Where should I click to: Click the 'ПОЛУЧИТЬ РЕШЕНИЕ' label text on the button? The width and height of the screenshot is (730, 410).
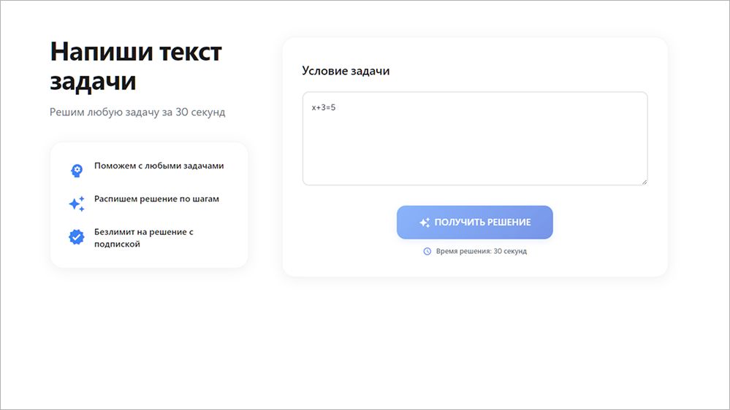(482, 223)
